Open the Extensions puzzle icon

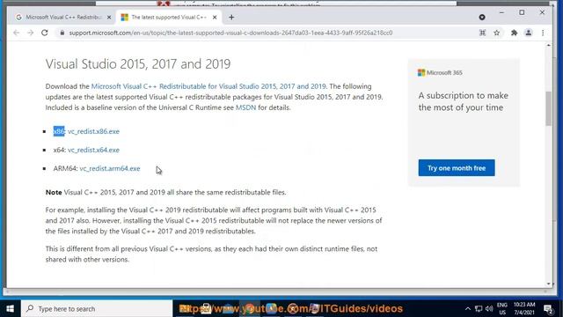pos(514,33)
